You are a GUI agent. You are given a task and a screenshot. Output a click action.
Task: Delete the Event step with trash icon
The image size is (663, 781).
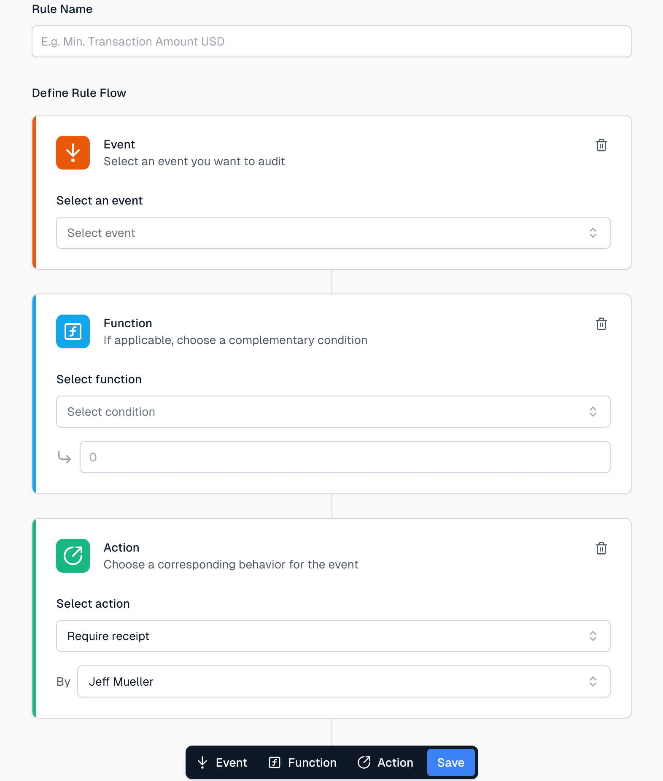pos(601,145)
